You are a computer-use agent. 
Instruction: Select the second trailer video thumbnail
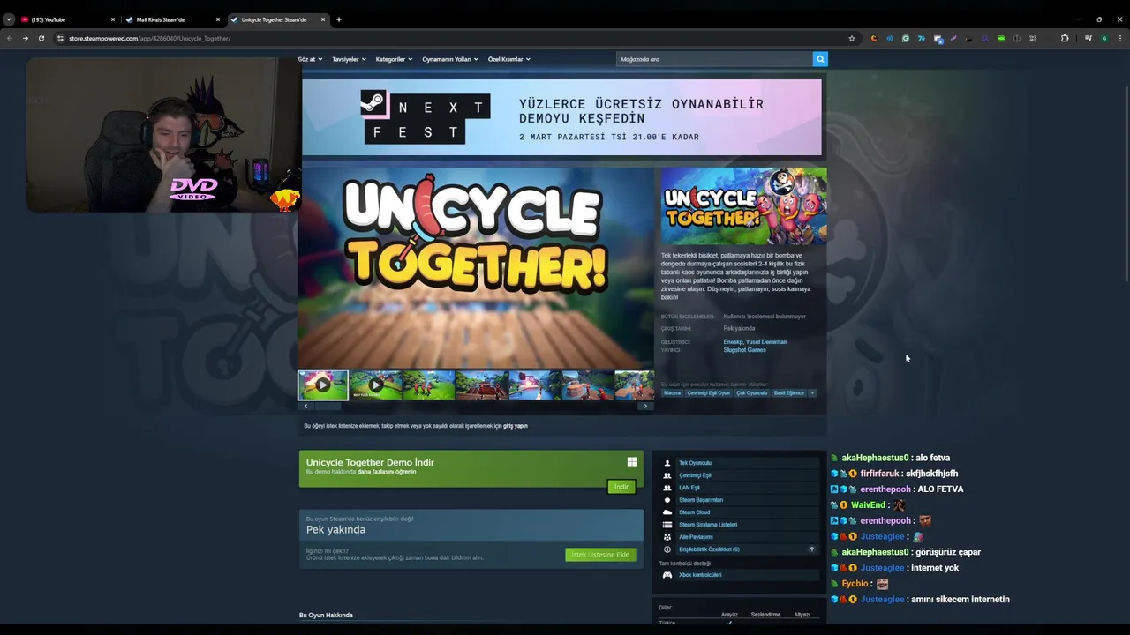pyautogui.click(x=376, y=385)
